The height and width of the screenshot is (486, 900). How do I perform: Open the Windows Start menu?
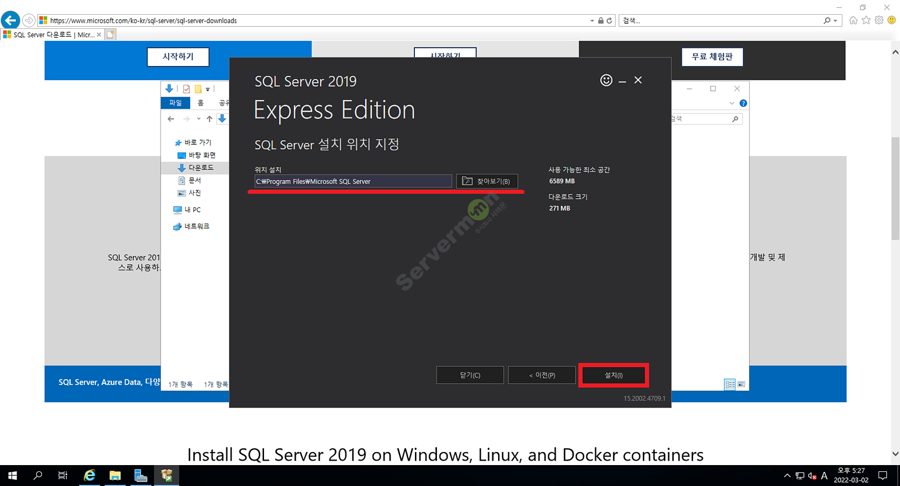point(12,476)
